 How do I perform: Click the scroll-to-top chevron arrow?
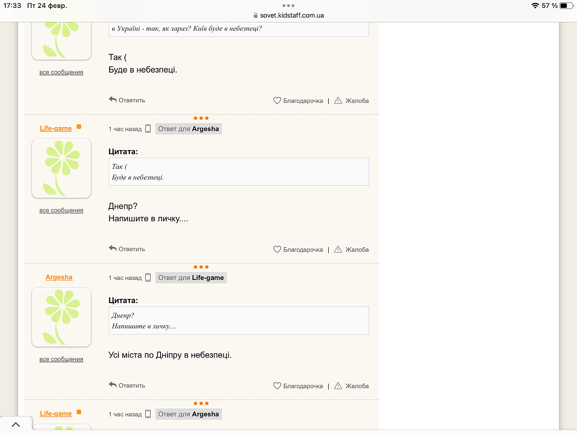tap(16, 425)
